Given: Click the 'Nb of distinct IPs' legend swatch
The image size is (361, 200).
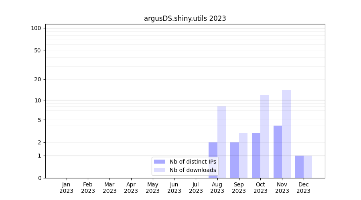Looking at the screenshot, I should pos(159,162).
